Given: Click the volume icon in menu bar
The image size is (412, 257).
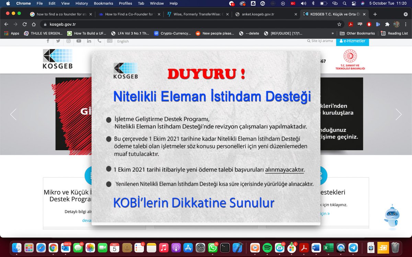Looking at the screenshot, I should pyautogui.click(x=304, y=3).
